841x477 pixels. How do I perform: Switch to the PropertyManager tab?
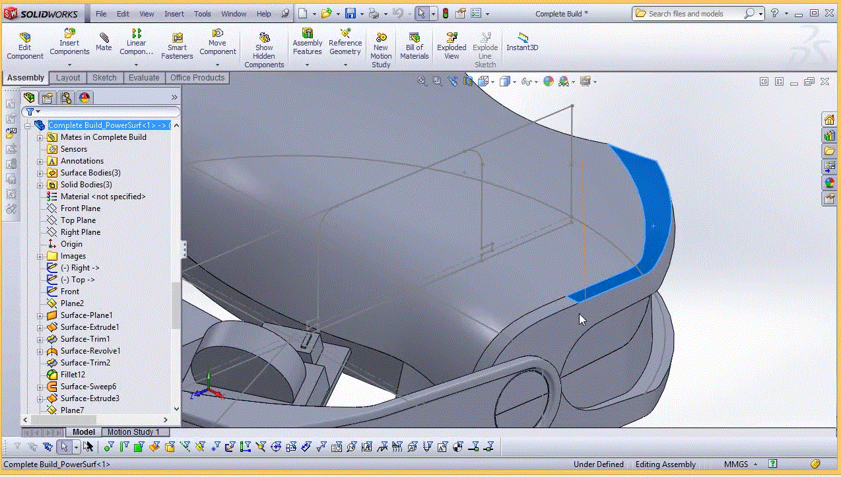(x=48, y=98)
